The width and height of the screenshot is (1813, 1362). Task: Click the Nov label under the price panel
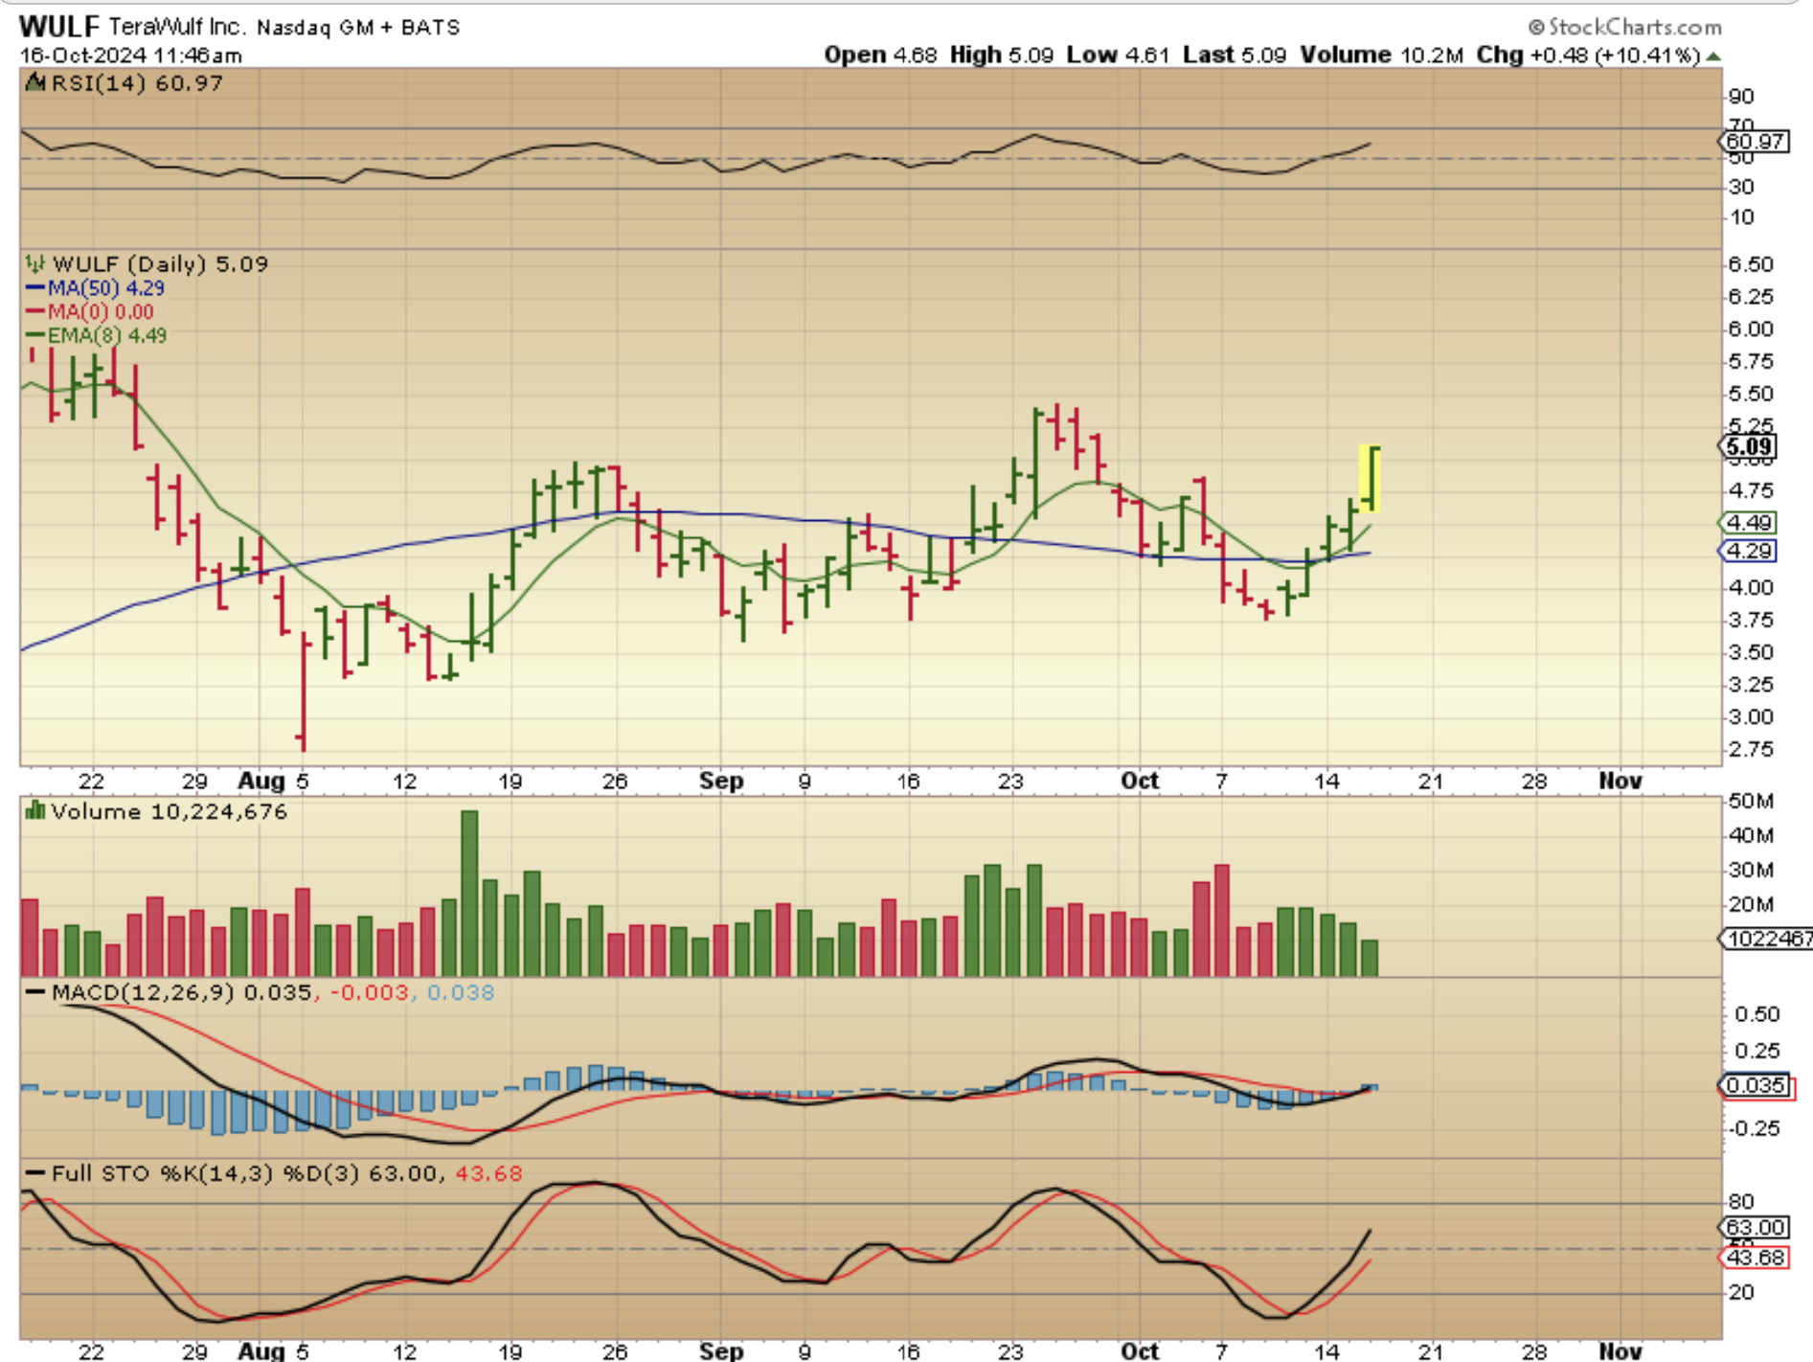[x=1620, y=781]
